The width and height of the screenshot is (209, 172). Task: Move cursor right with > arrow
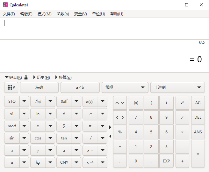(123, 117)
